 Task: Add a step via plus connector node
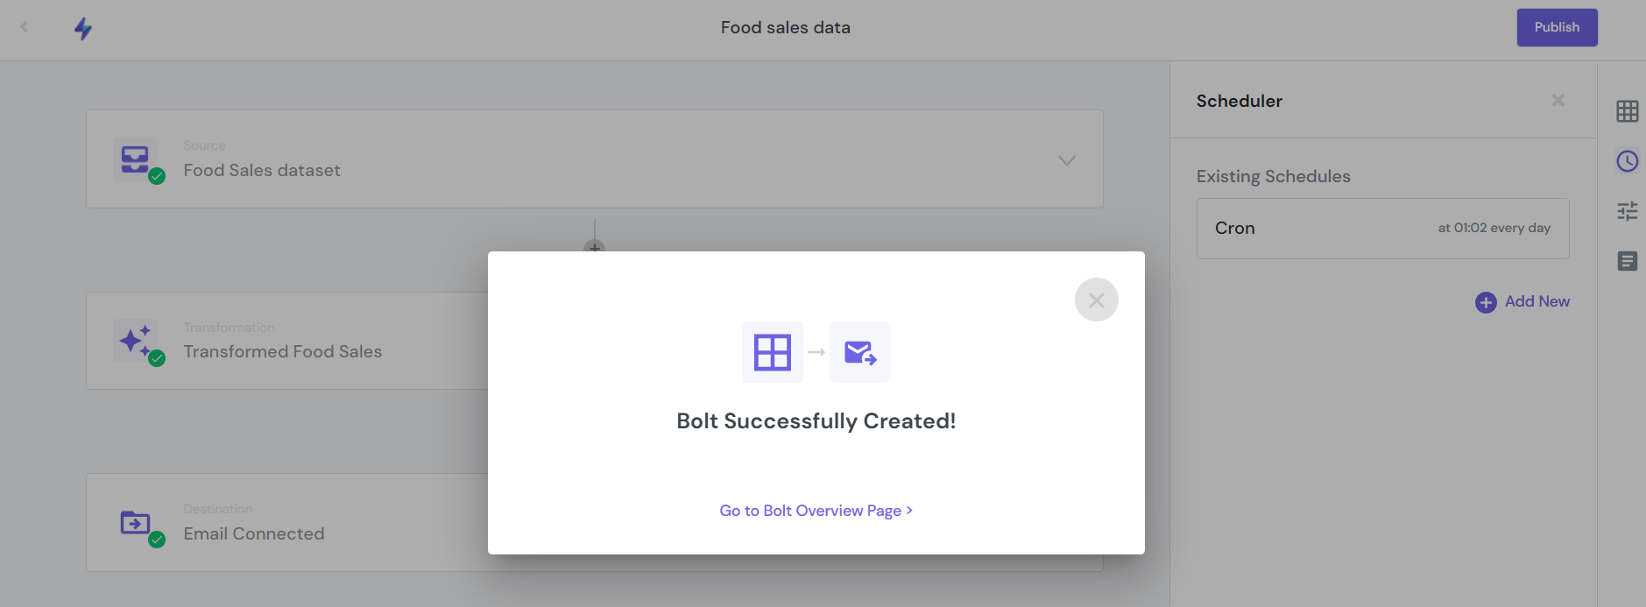pyautogui.click(x=595, y=248)
